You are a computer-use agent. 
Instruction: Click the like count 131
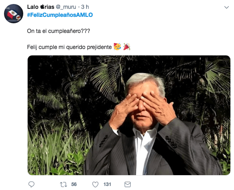click(107, 184)
